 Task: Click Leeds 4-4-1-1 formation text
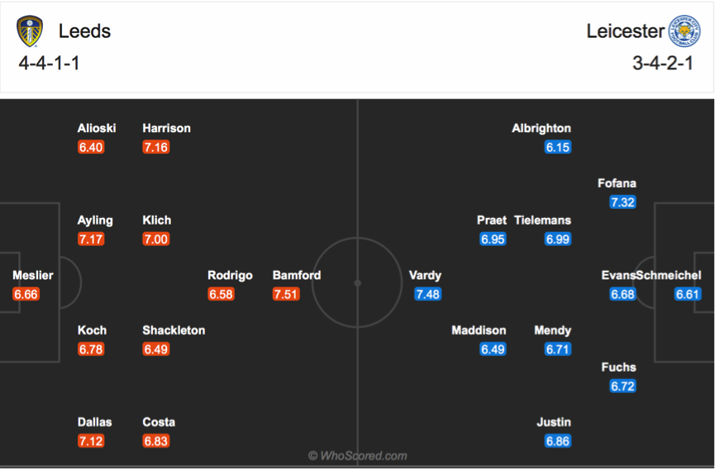[x=49, y=63]
